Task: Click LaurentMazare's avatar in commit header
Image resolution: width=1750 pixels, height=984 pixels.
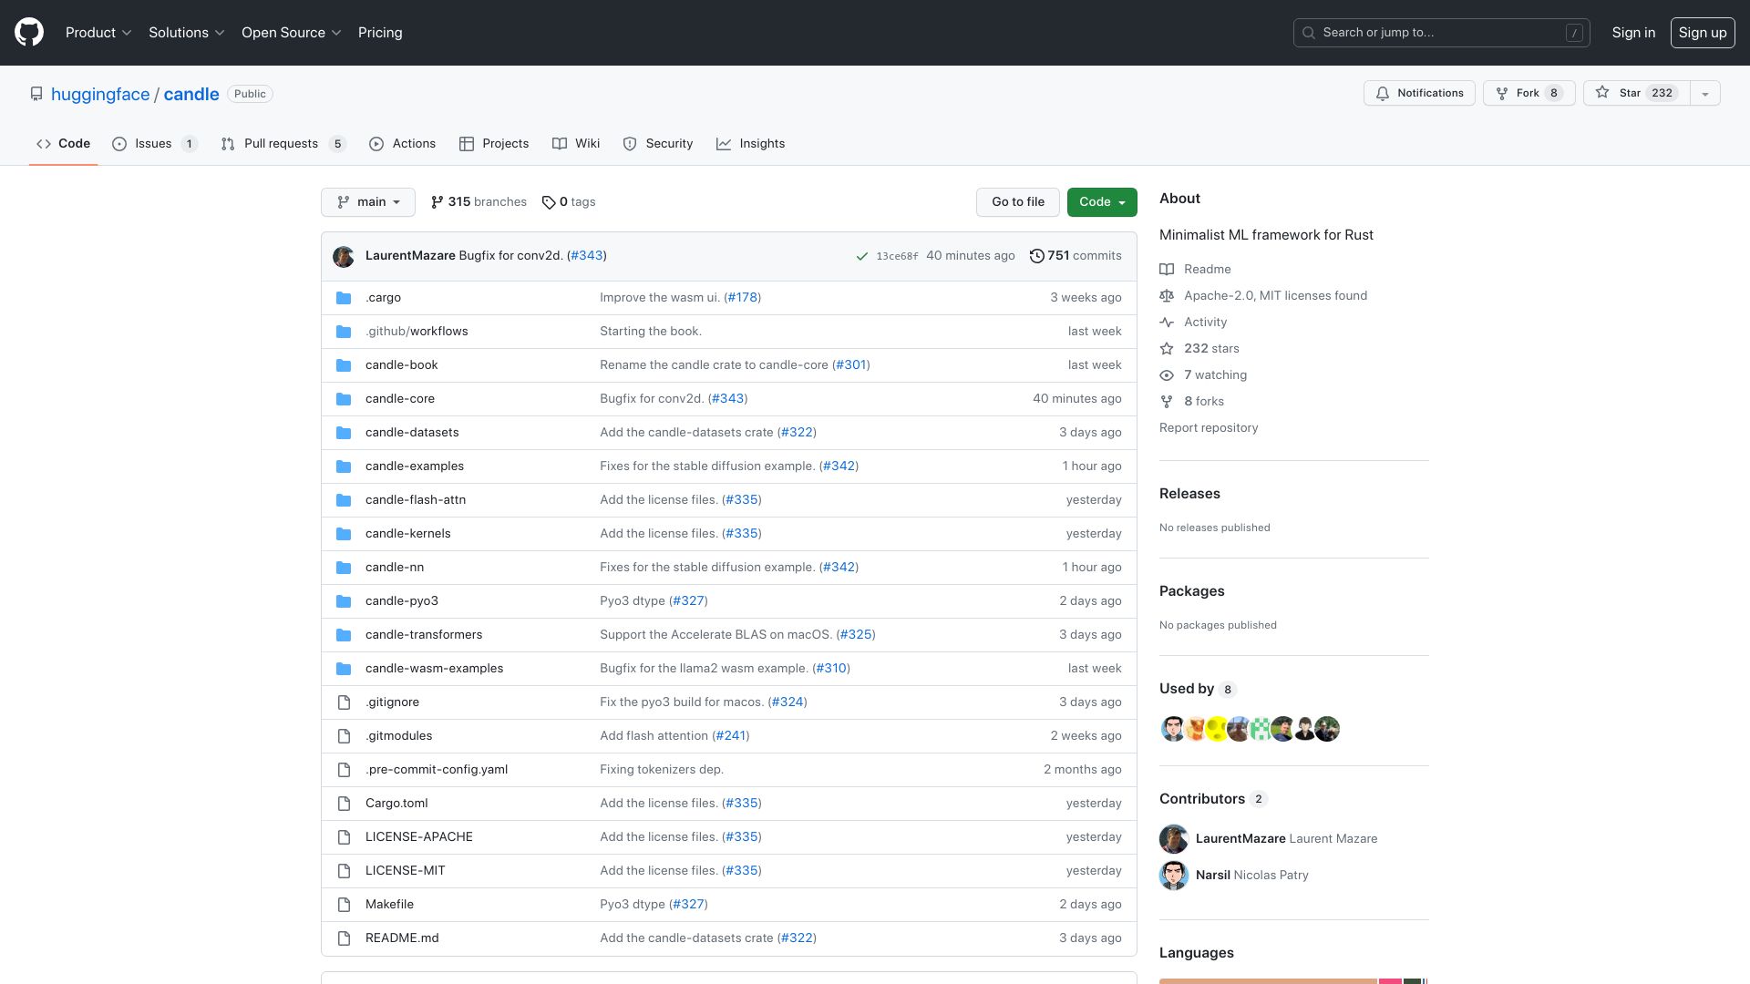Action: 344,257
